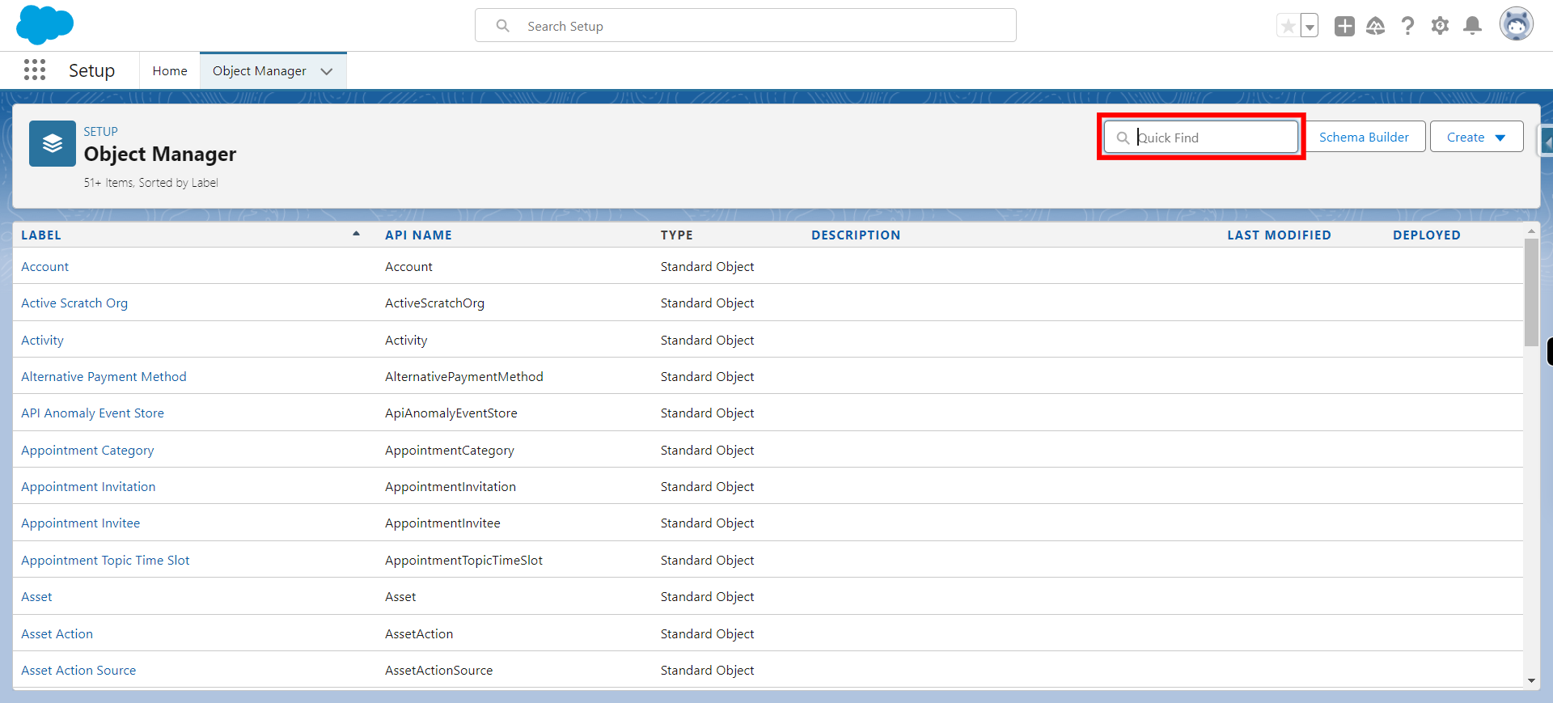1553x703 pixels.
Task: Click the Salesforce cloud logo
Action: pos(44,25)
